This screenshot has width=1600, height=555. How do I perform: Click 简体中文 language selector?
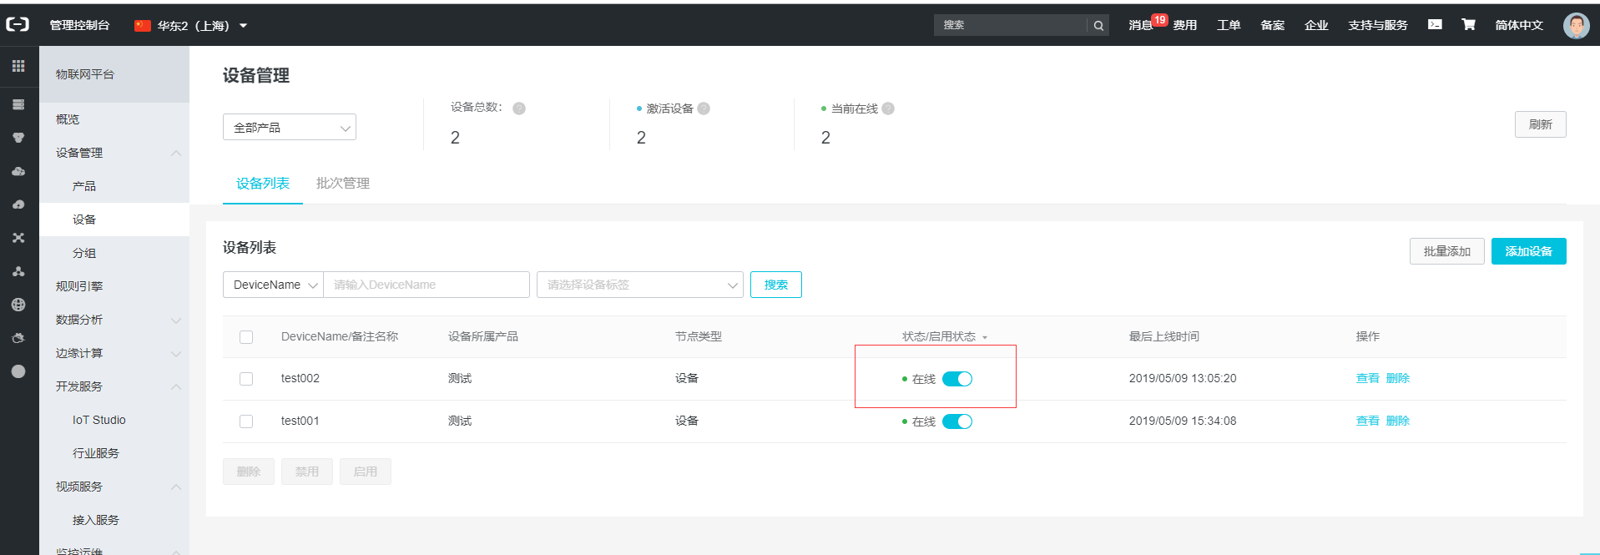pos(1519,25)
